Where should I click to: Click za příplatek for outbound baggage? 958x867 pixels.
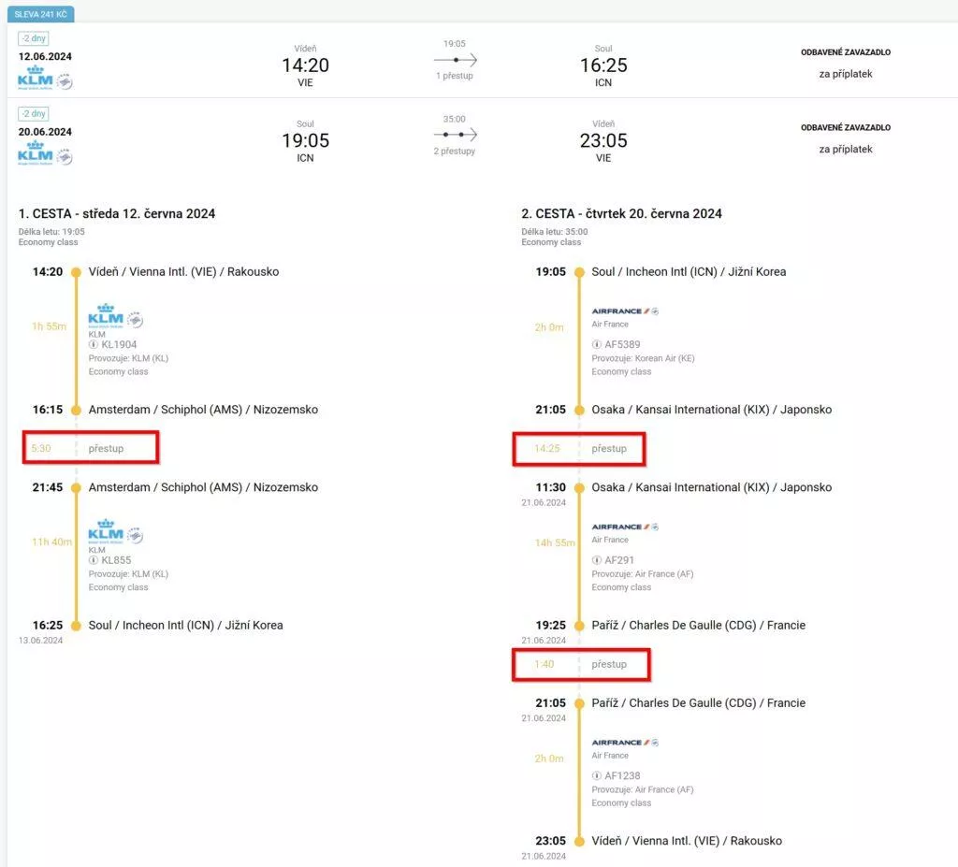tap(846, 74)
